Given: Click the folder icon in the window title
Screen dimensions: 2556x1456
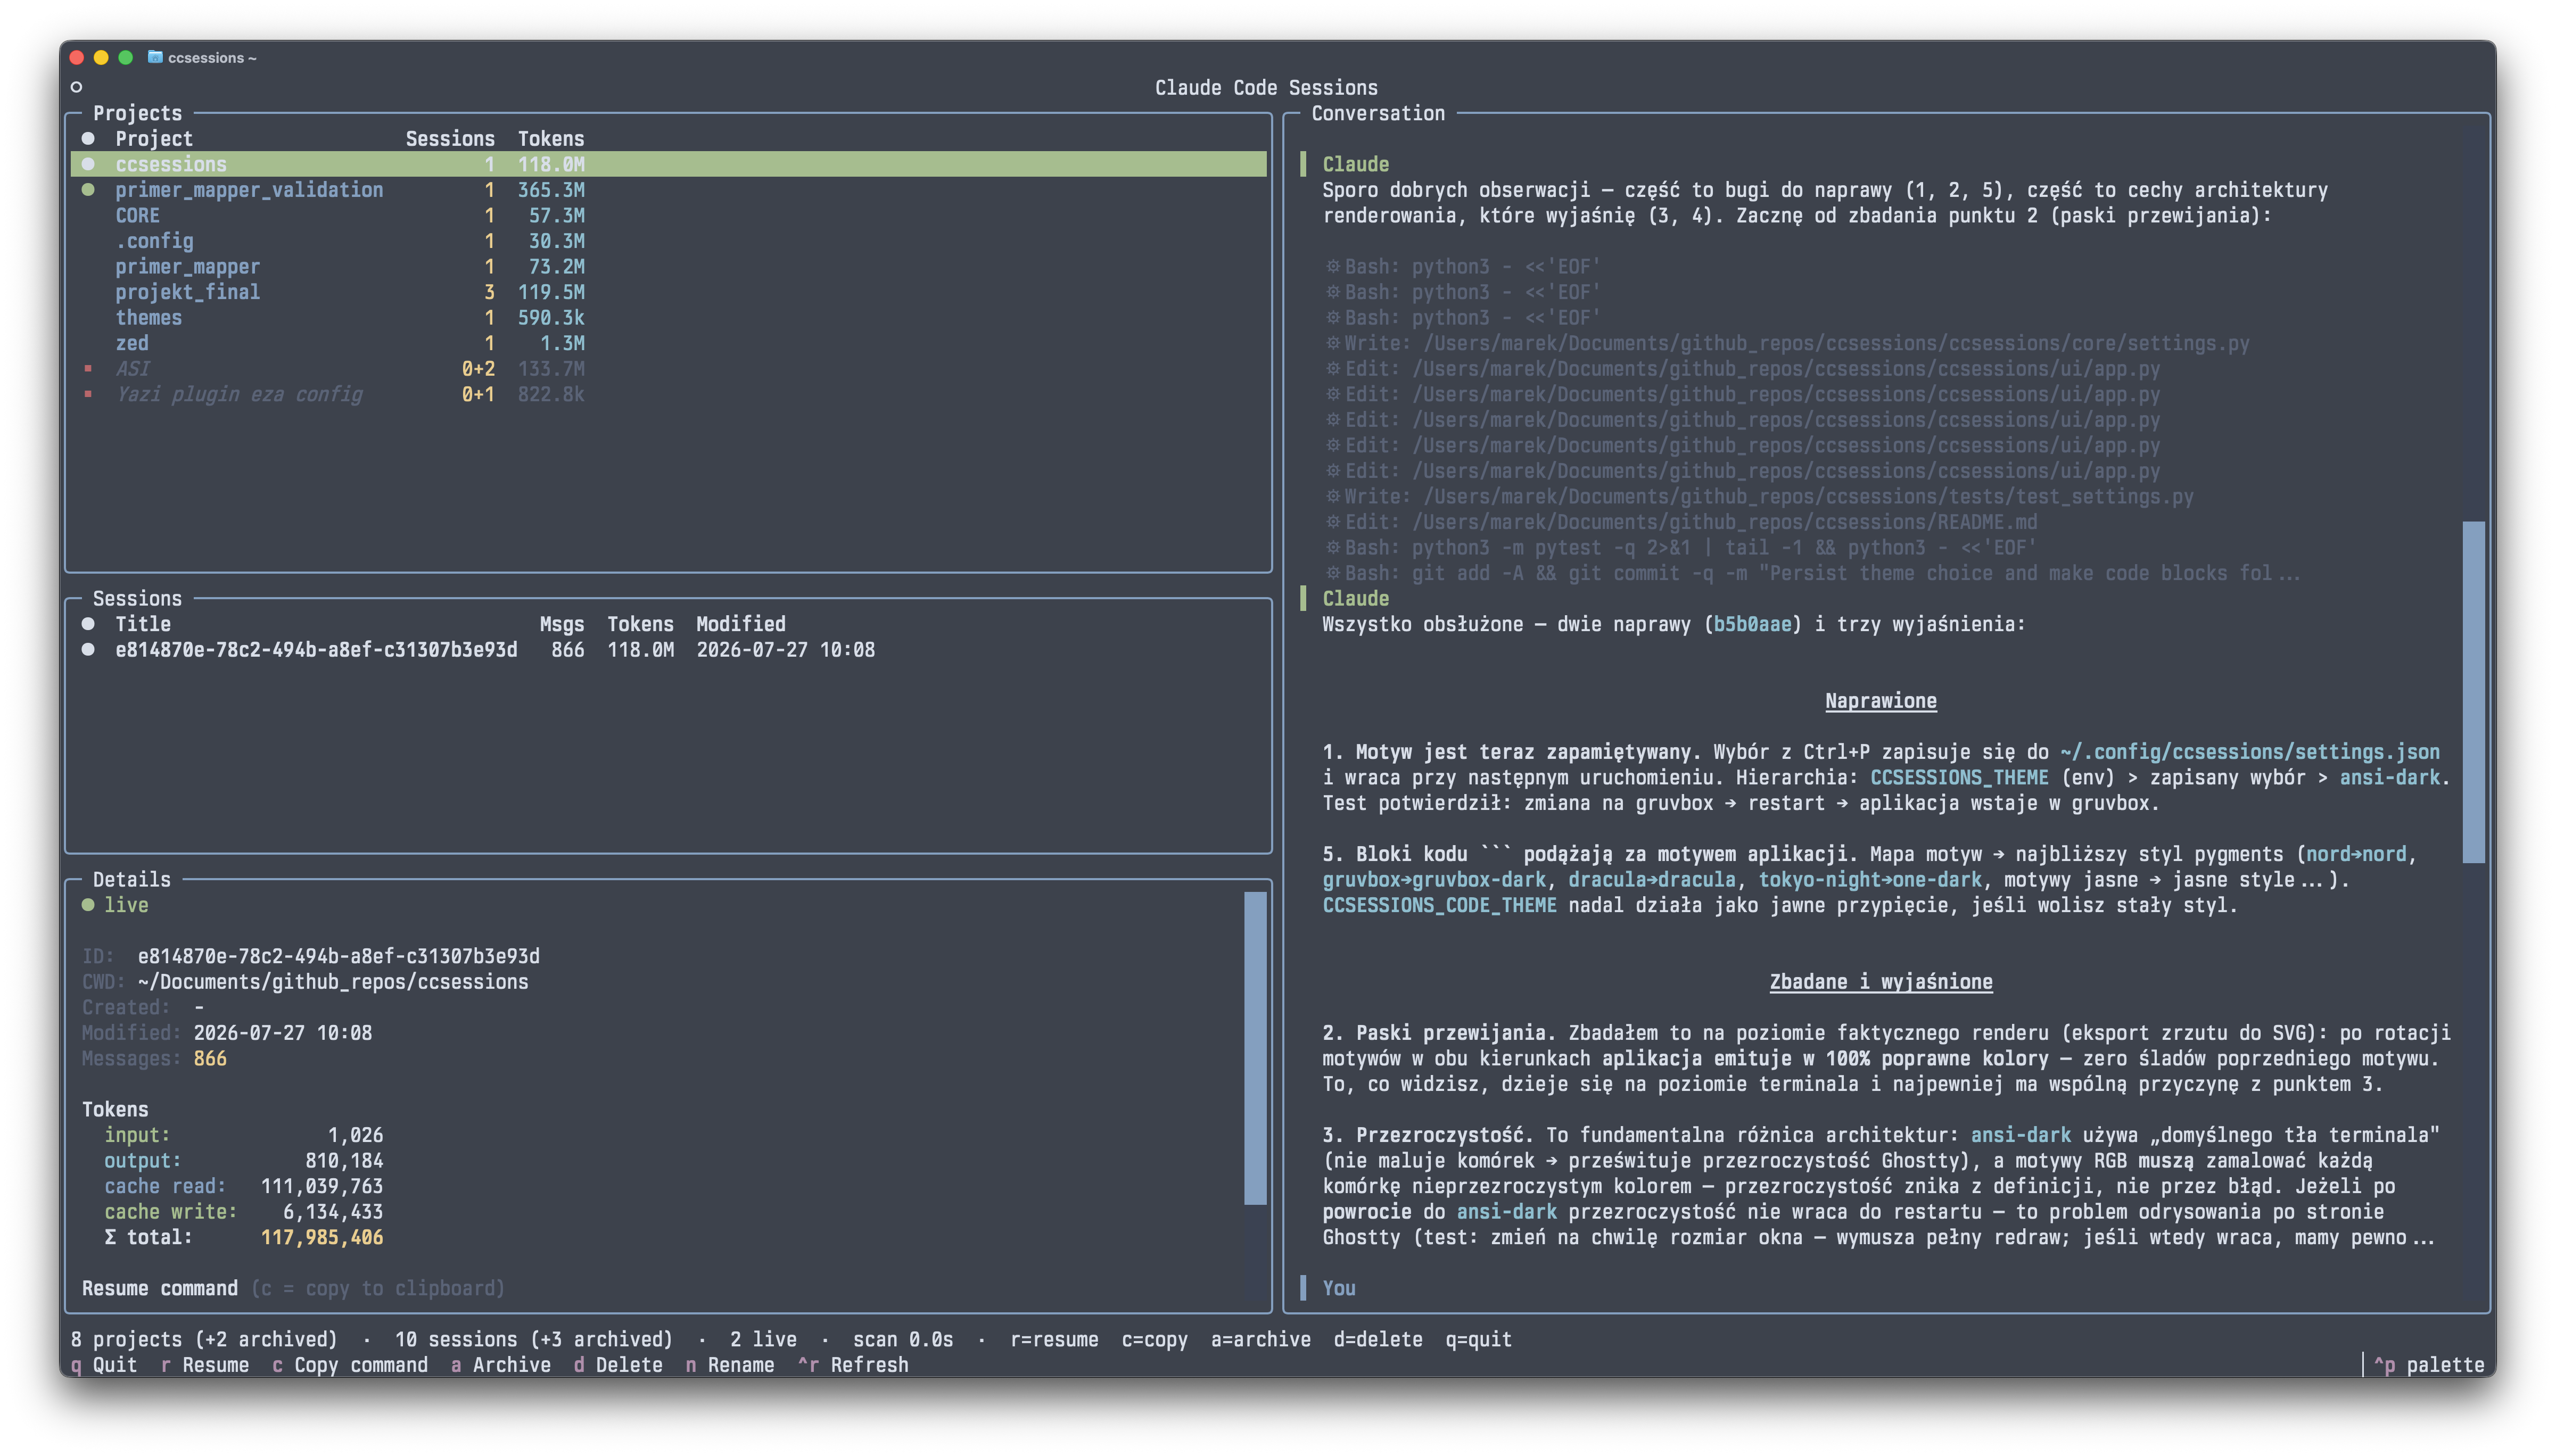Looking at the screenshot, I should coord(155,57).
